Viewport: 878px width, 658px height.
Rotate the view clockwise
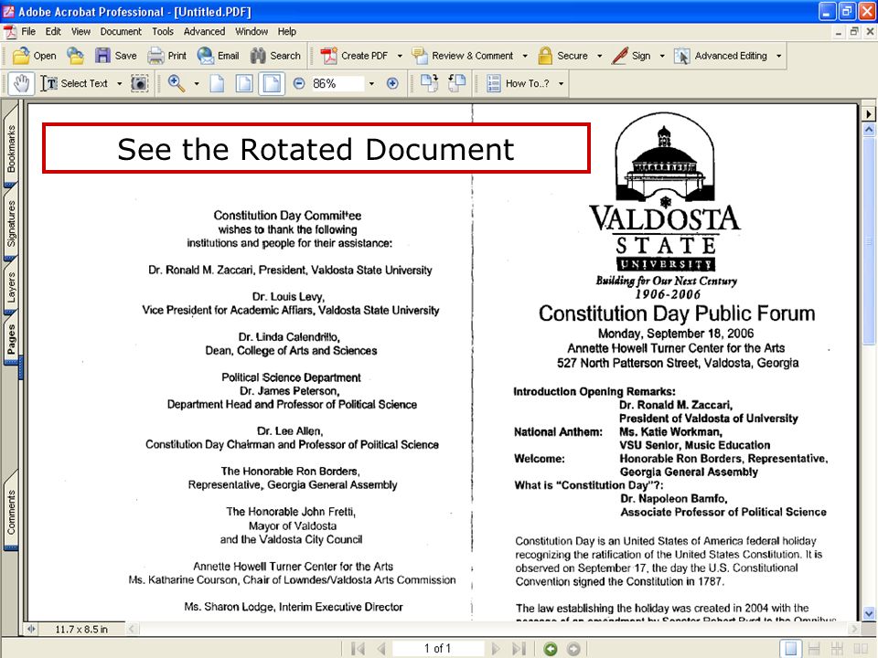coord(430,83)
